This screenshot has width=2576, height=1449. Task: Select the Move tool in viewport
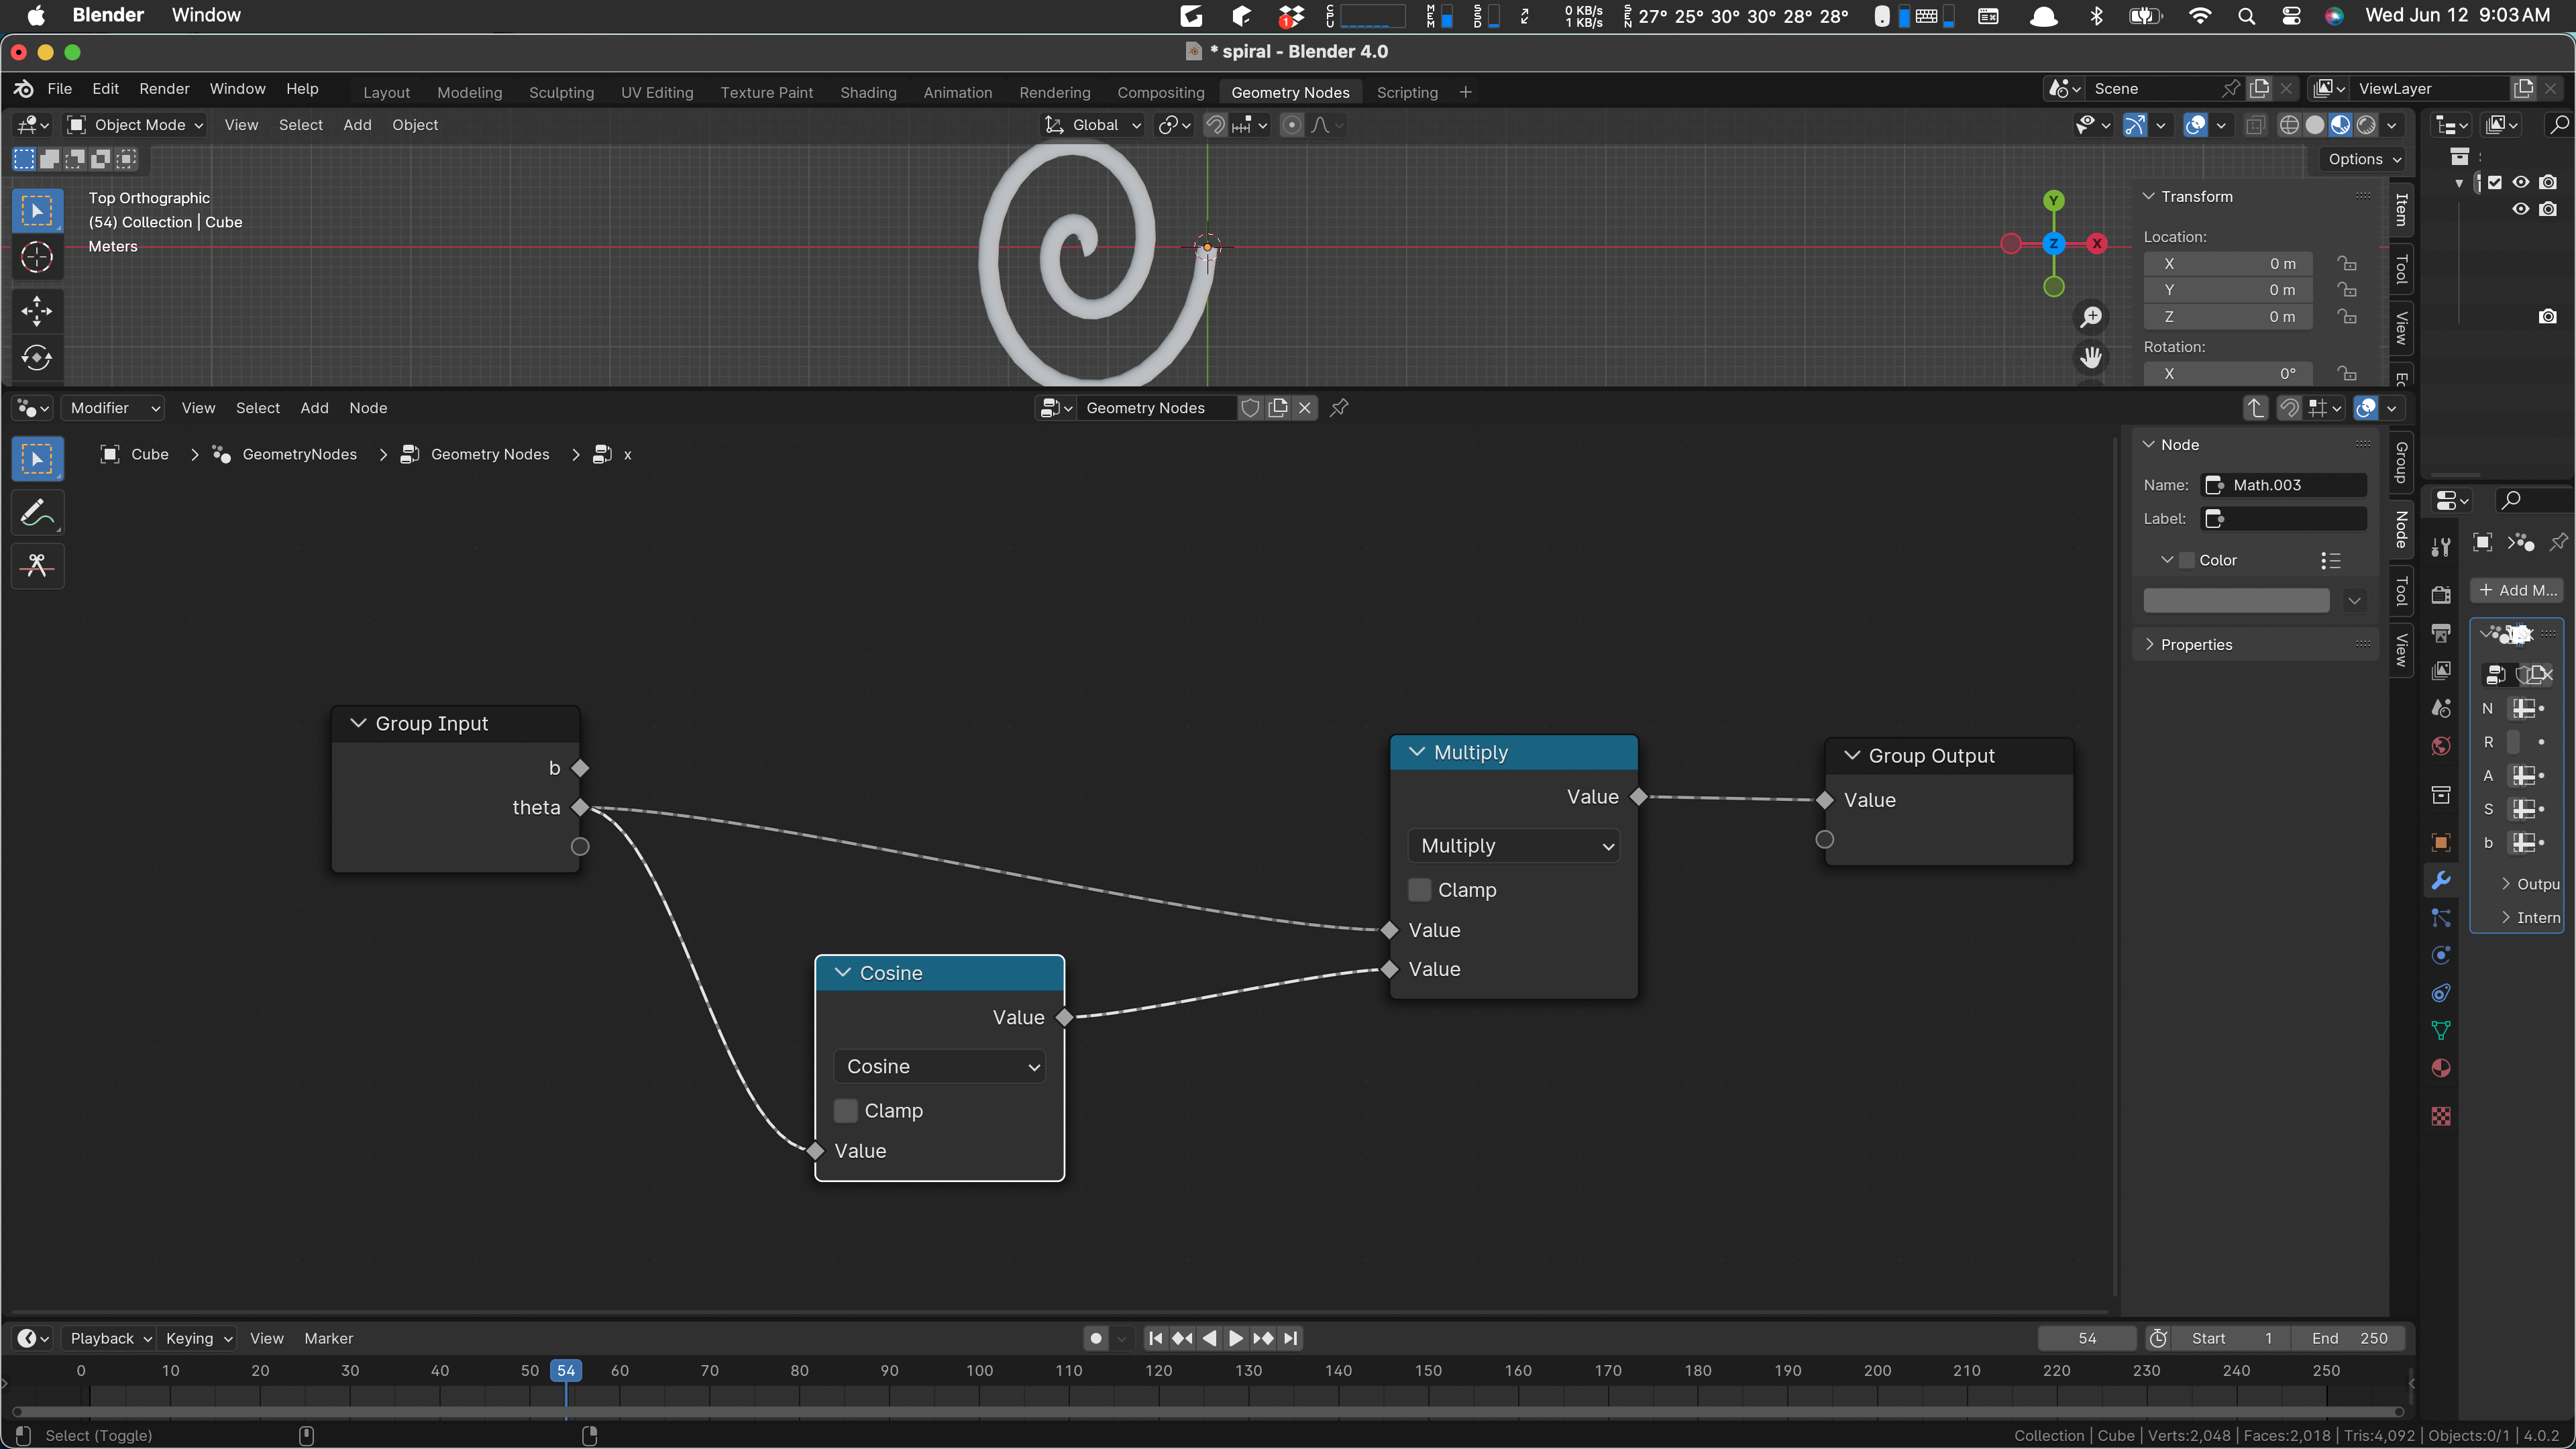(x=37, y=311)
